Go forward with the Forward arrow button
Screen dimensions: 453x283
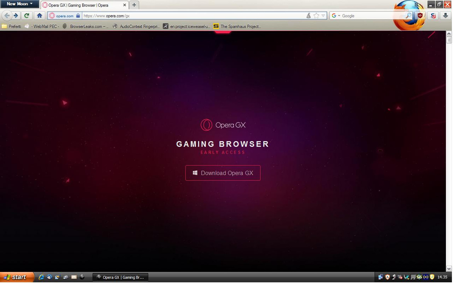tap(16, 16)
